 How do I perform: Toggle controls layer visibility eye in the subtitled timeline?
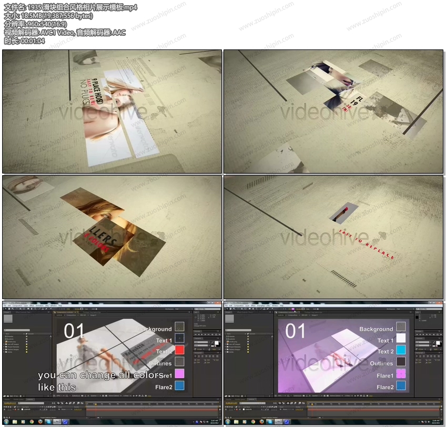tap(5, 408)
